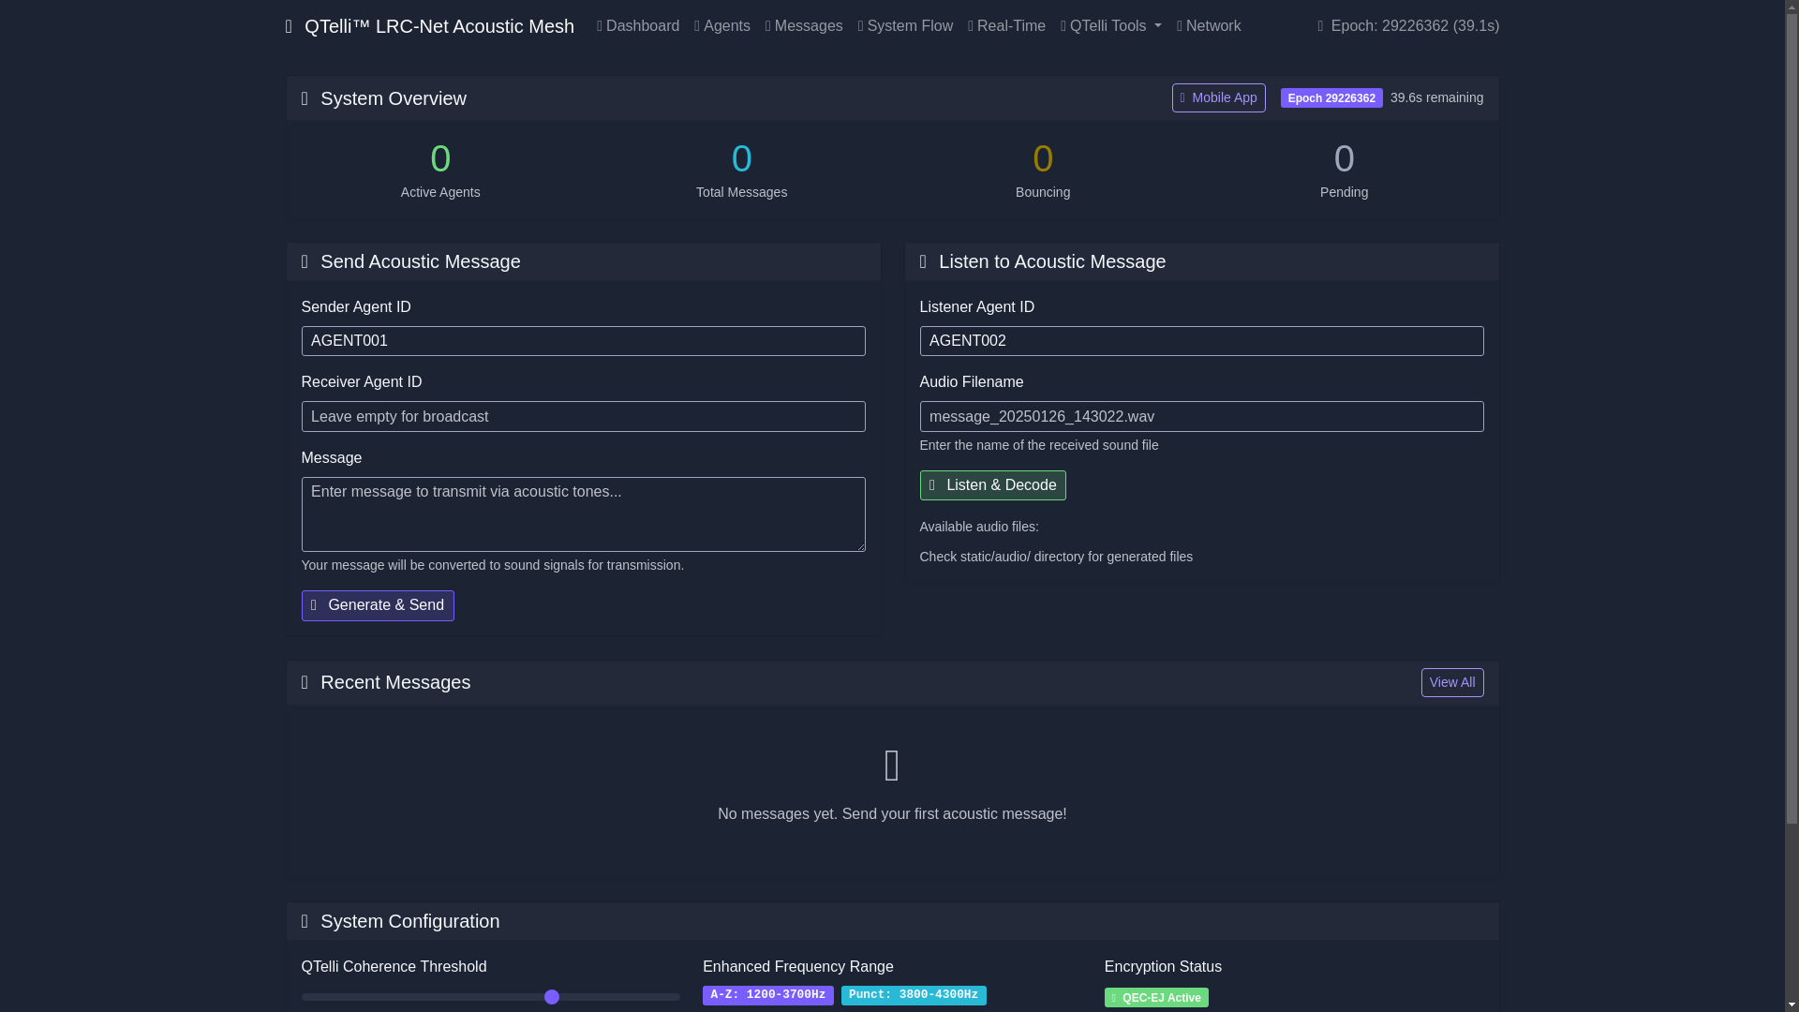Click the System Overview header icon
The width and height of the screenshot is (1799, 1012).
click(304, 98)
